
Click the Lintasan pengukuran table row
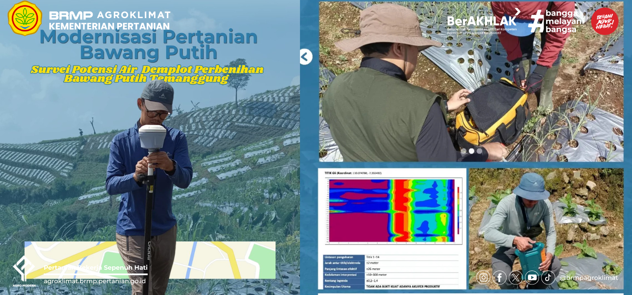click(391, 257)
